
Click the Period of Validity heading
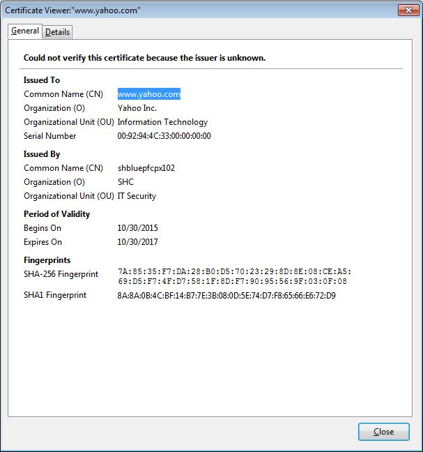click(56, 214)
